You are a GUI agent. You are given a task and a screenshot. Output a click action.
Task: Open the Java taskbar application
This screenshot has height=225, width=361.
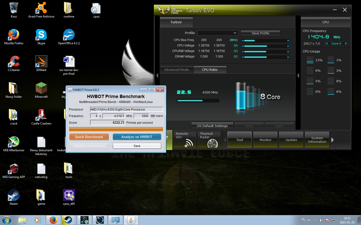[131, 220]
